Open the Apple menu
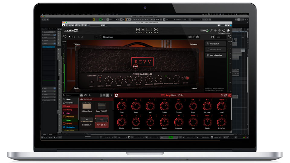This screenshot has height=163, width=290. [x=42, y=14]
